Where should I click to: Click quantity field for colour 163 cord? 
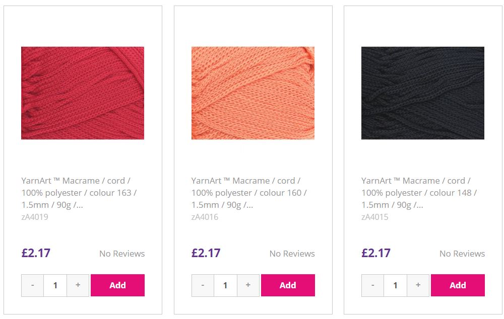tap(55, 285)
